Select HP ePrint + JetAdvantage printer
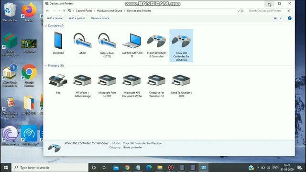Image resolution: width=306 pixels, height=172 pixels. point(83,86)
